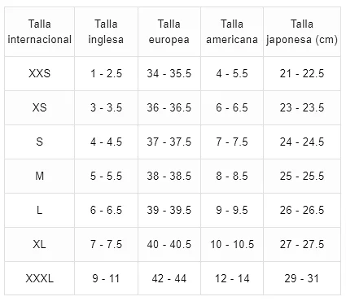The image size is (346, 301).
Task: Click the XL size row label
Action: click(40, 244)
